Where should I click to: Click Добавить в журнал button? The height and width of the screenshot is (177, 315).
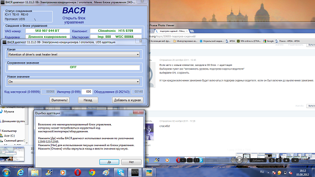coord(128,100)
